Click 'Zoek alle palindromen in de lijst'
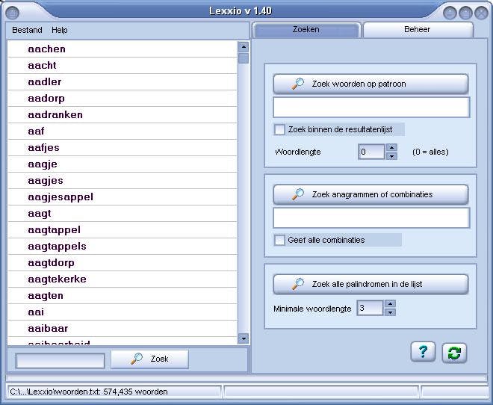Screen dimensions: 493x405 [x=370, y=284]
